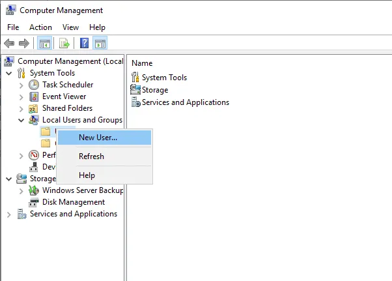Viewport: 392px width, 281px height.
Task: Click the Back arrow toolbar icon
Action: [9, 43]
